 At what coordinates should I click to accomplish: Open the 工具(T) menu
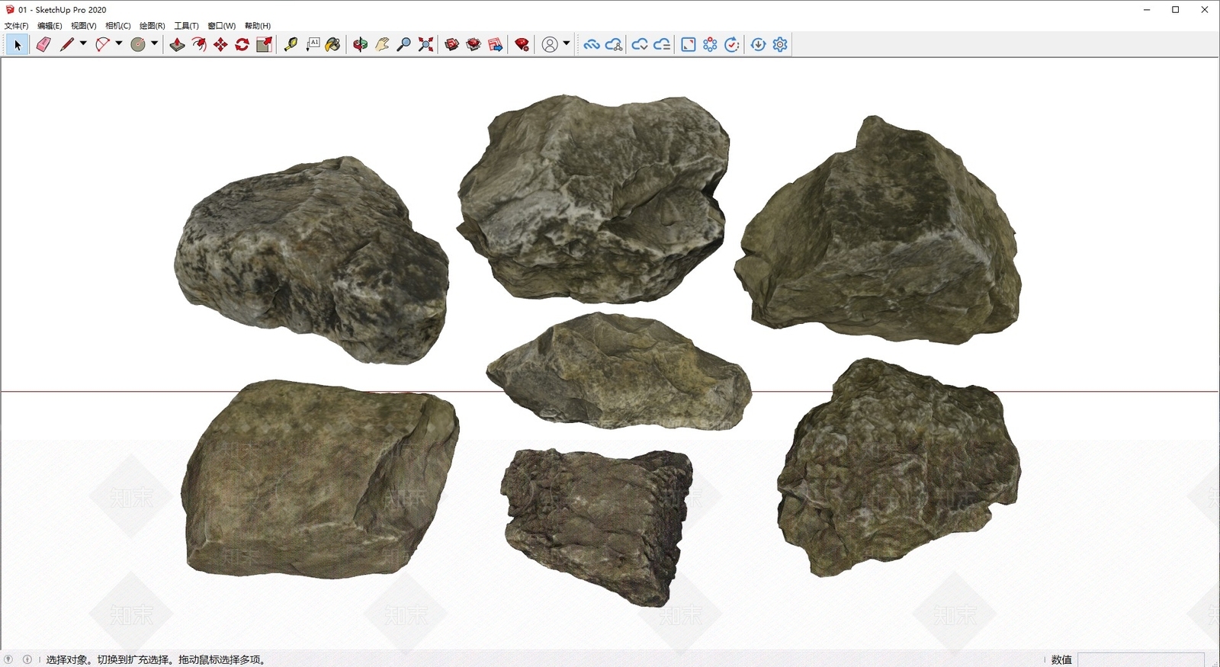[187, 26]
